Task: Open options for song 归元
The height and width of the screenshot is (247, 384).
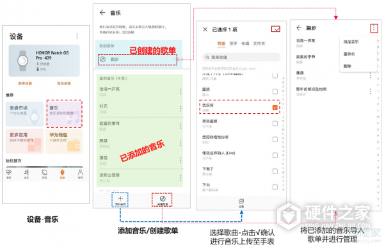Action: pyautogui.click(x=180, y=109)
